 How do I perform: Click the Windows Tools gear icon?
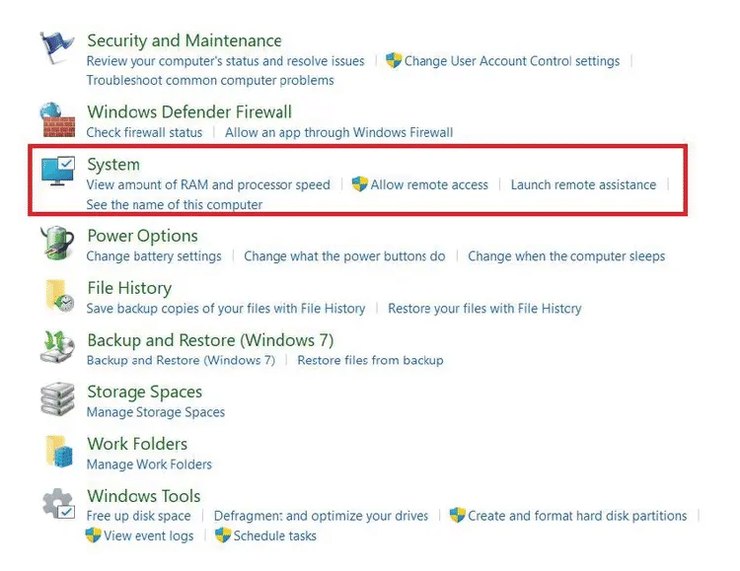[x=58, y=503]
